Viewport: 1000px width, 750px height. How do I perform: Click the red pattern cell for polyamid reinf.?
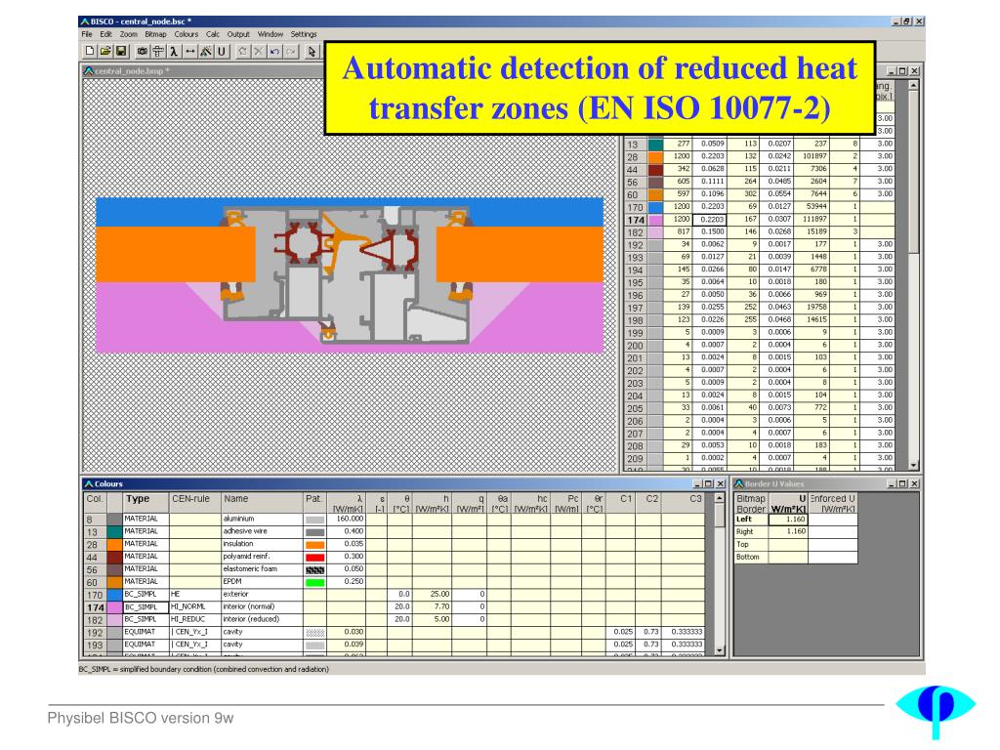click(315, 557)
